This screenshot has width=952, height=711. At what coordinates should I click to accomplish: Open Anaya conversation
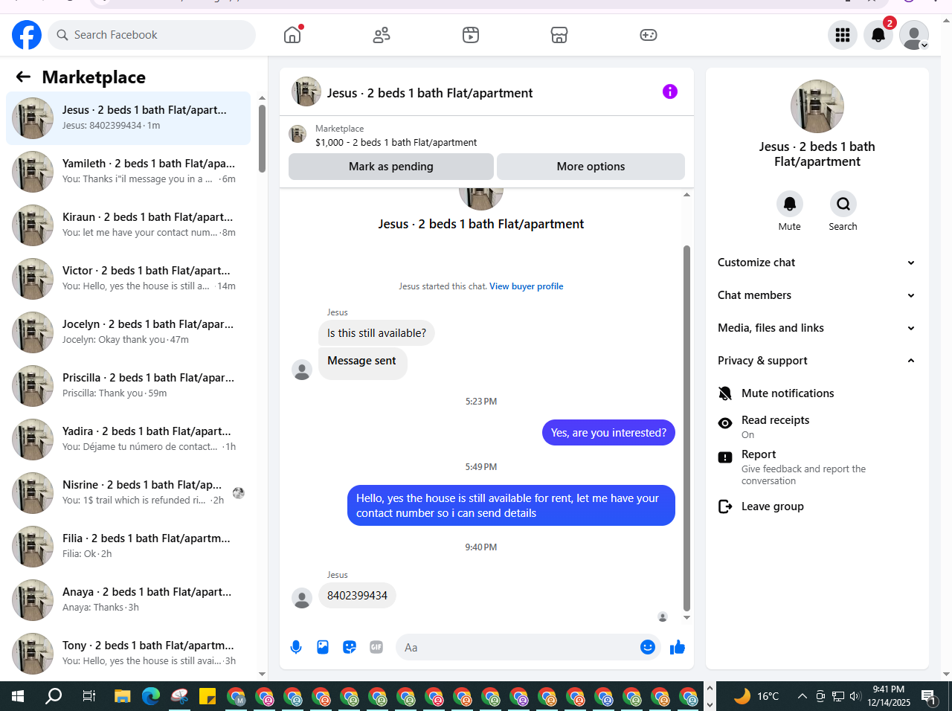pos(128,600)
